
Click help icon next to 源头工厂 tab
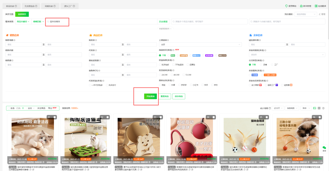[x=74, y=6]
